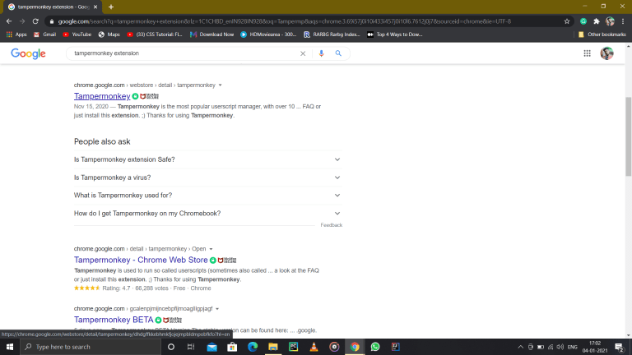Open the Apps bookmark shortcut
The width and height of the screenshot is (632, 355).
(x=16, y=35)
